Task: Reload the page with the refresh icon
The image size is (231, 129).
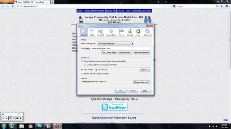Action: coord(170,6)
